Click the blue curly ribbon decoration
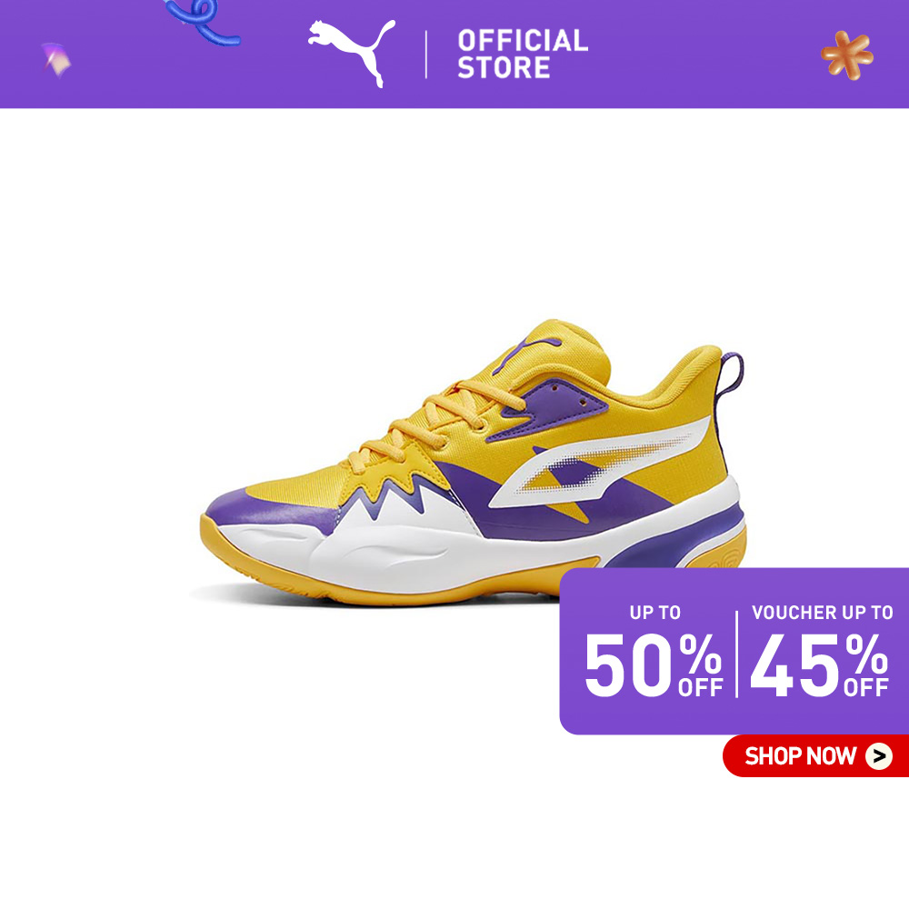 click(x=202, y=22)
